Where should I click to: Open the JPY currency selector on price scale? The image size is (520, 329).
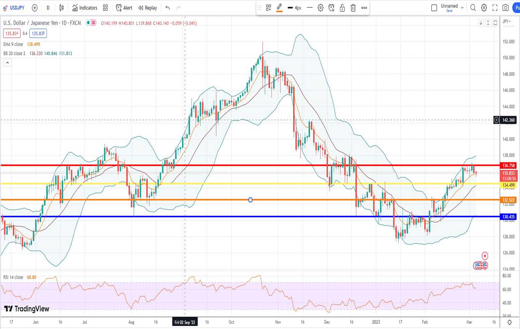tap(507, 21)
